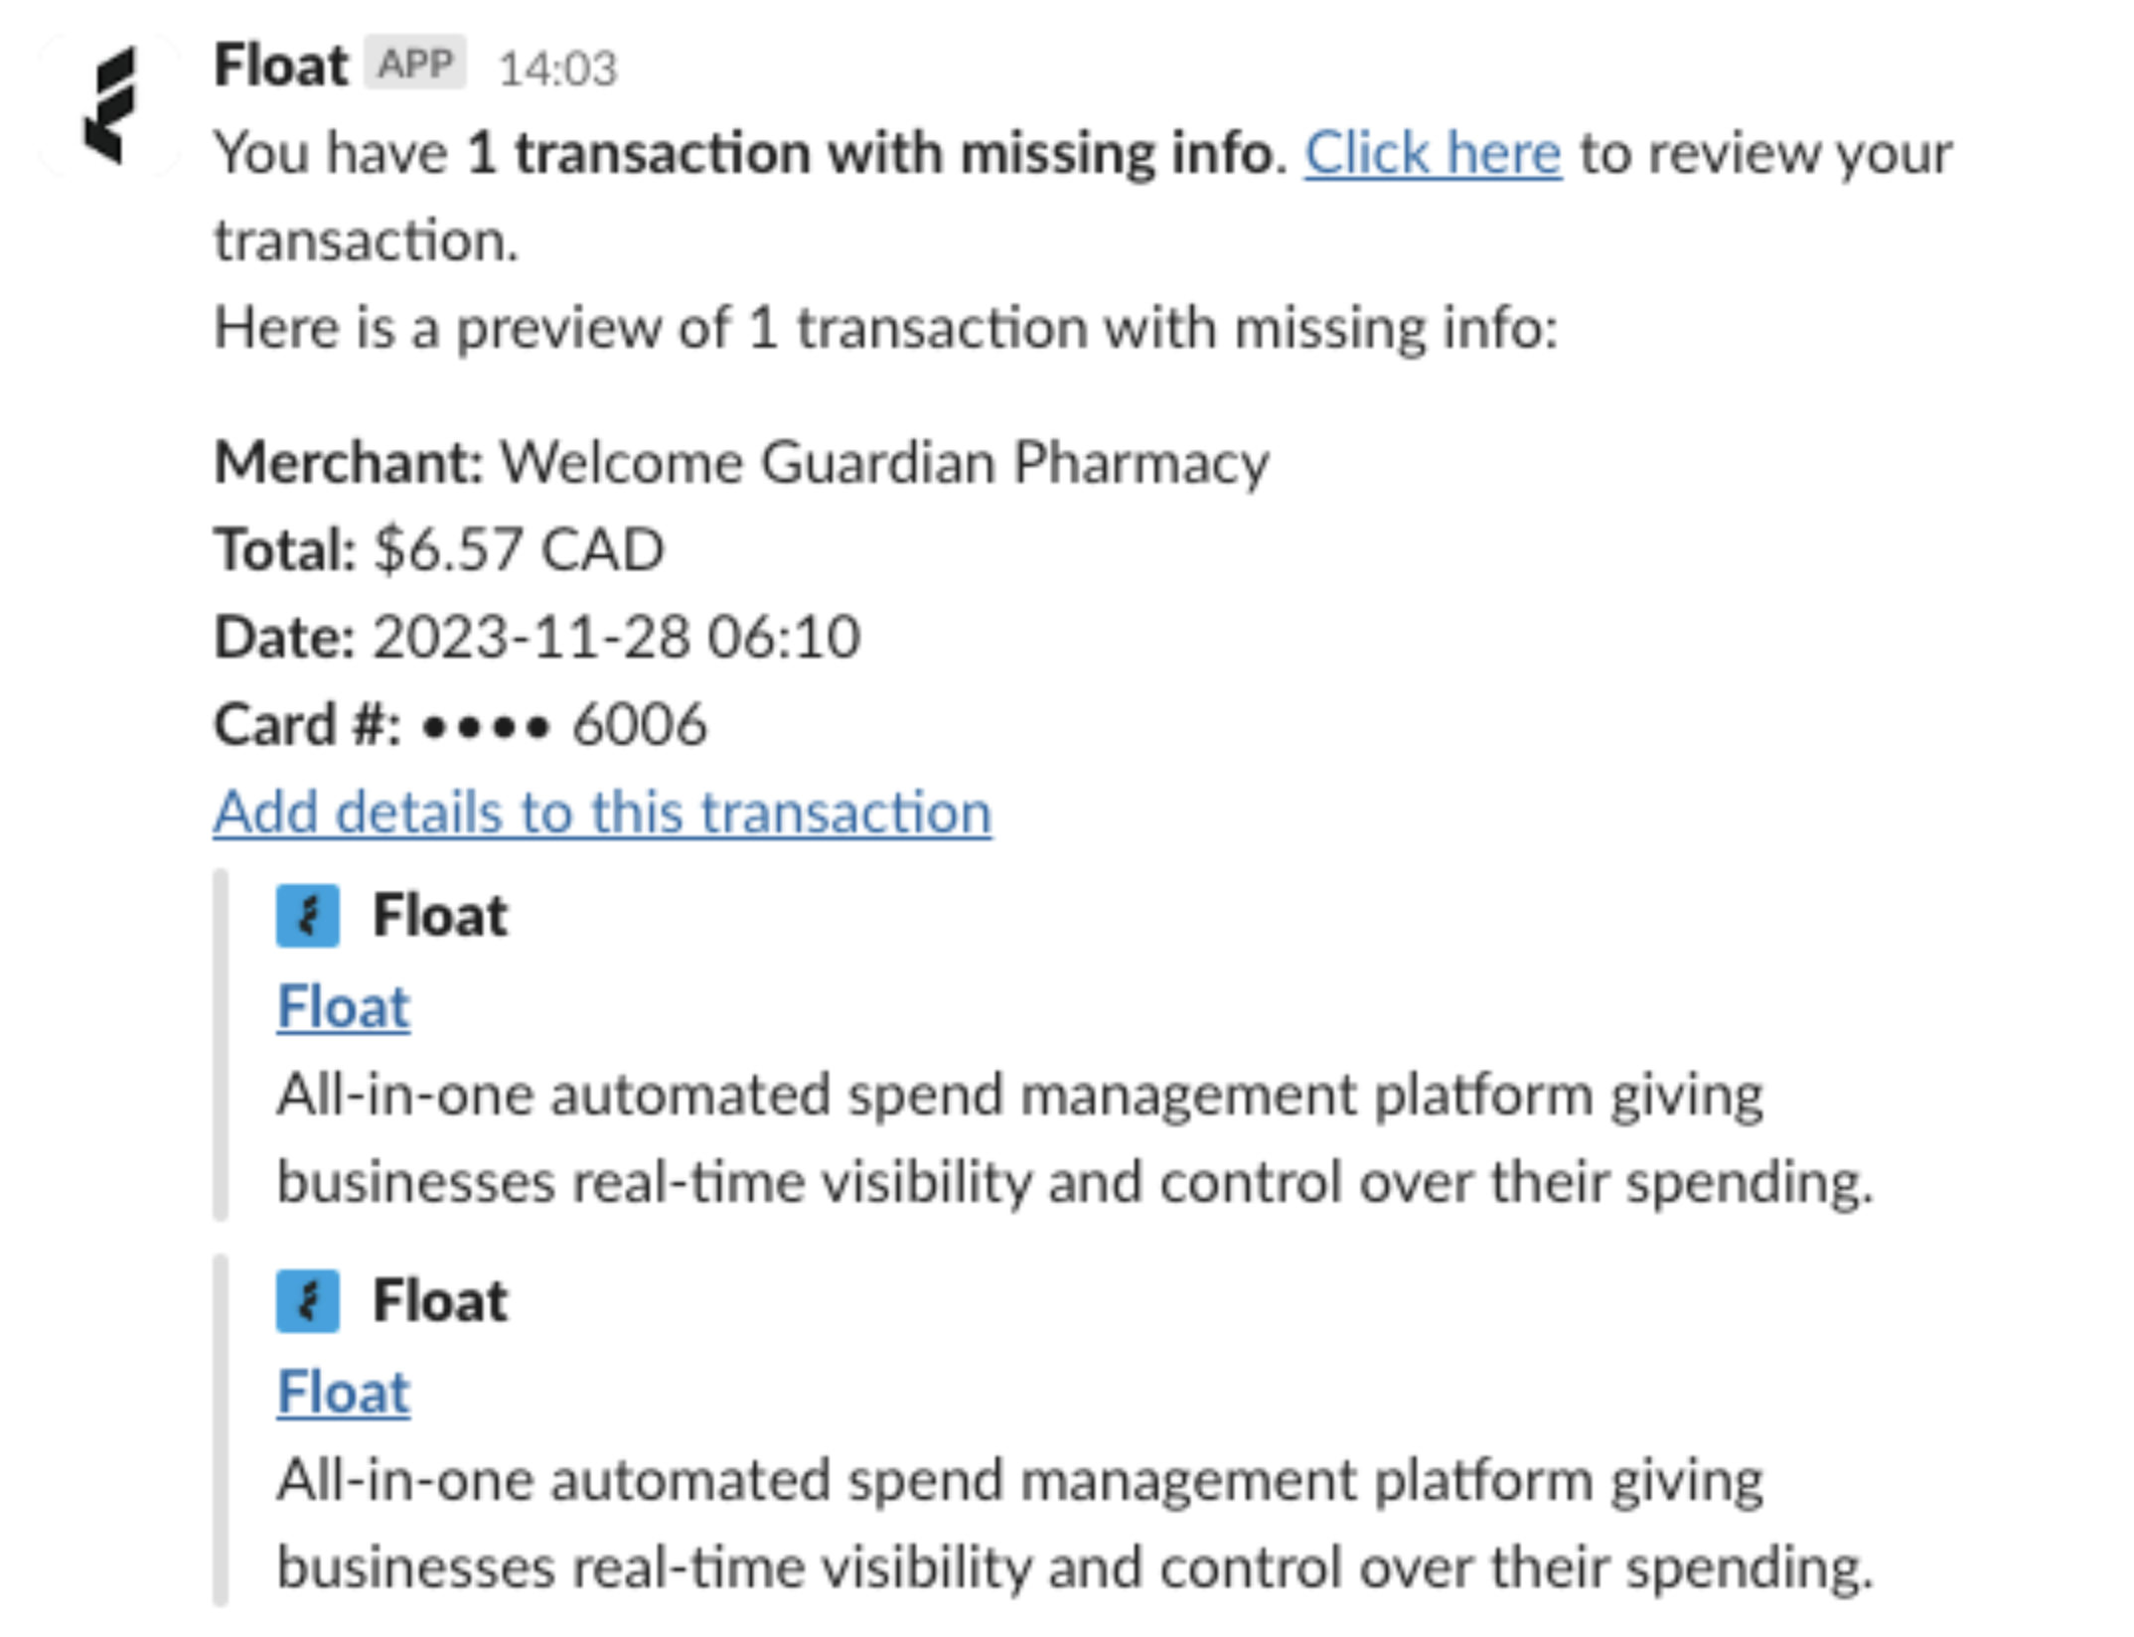Open "Add details to this transaction" link
Viewport: 2134px width, 1637px height.
pos(602,813)
